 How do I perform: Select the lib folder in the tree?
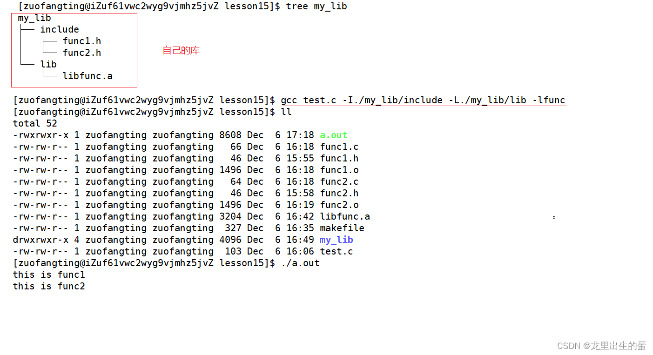click(x=48, y=65)
